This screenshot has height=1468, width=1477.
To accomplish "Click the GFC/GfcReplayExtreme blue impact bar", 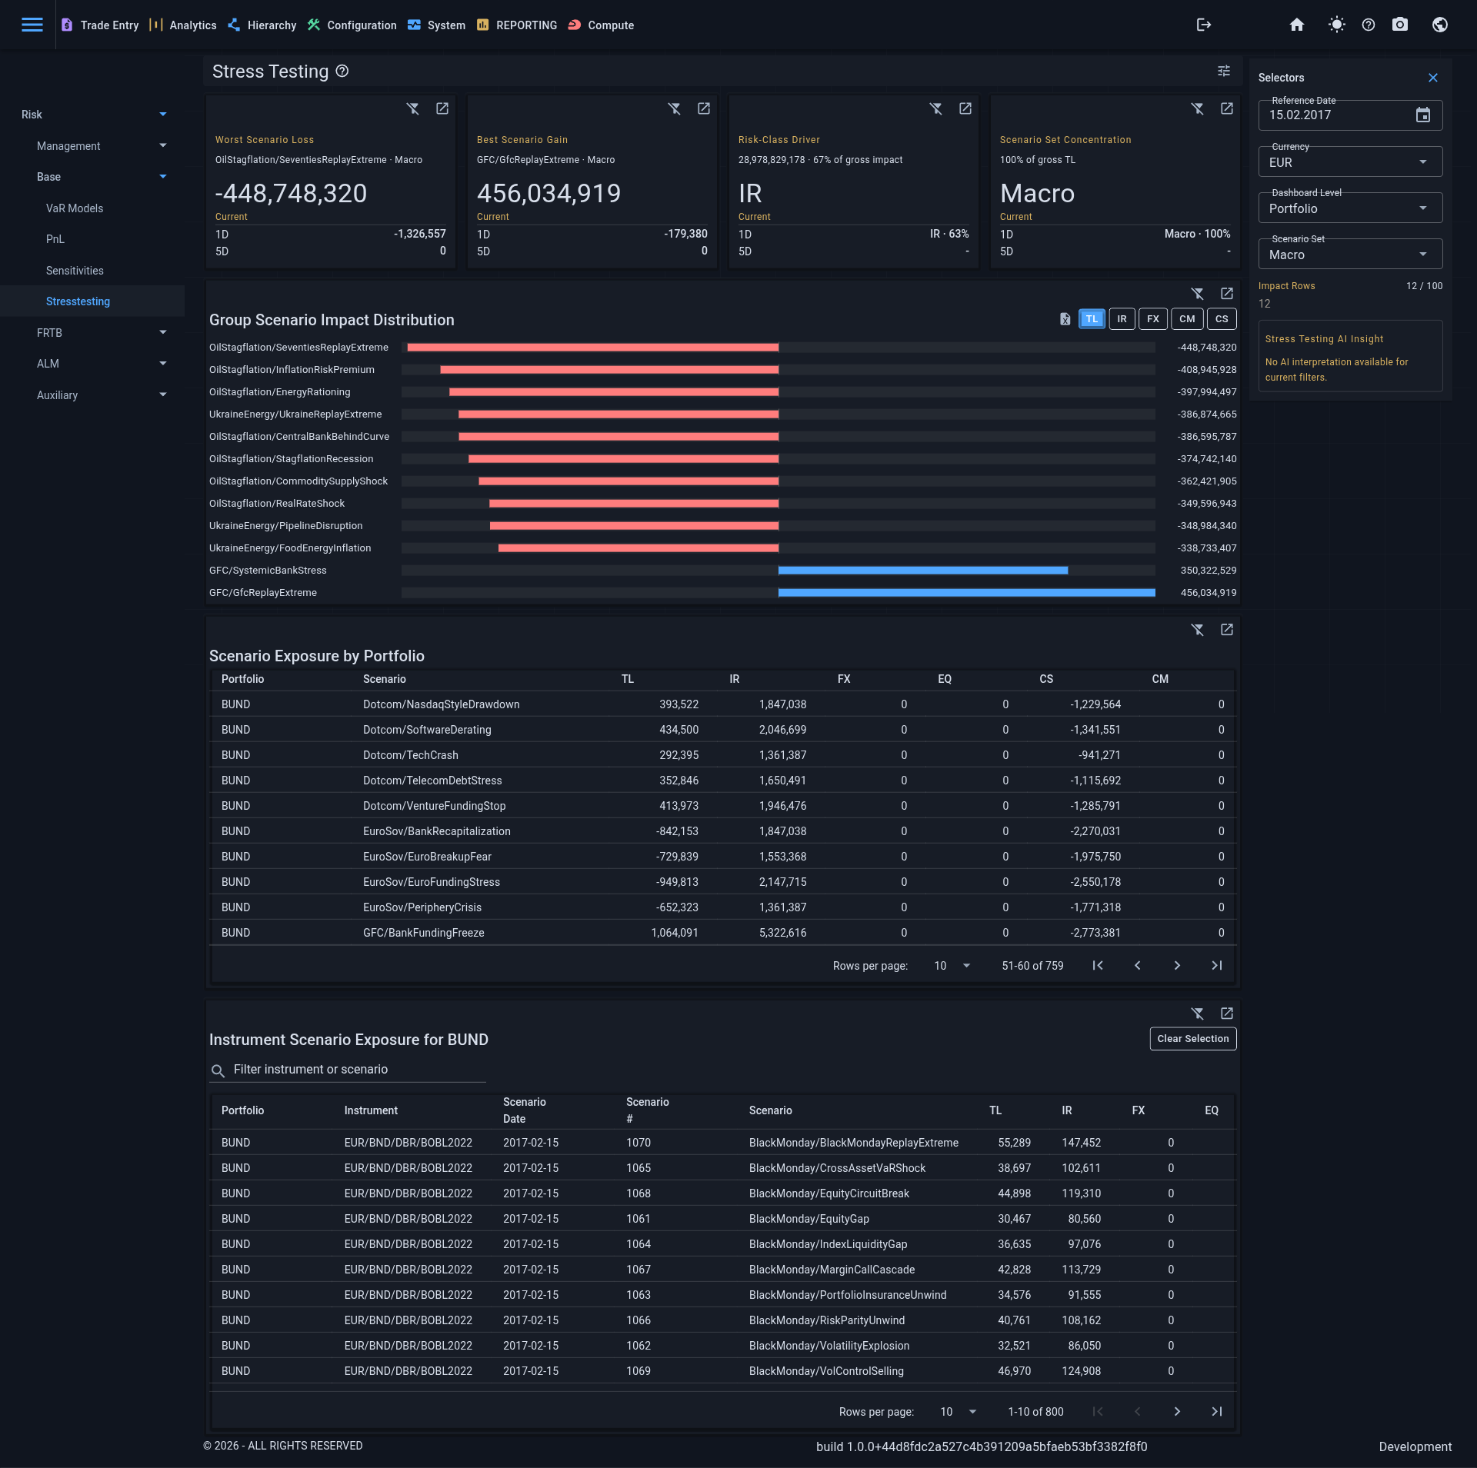I will (x=967, y=593).
